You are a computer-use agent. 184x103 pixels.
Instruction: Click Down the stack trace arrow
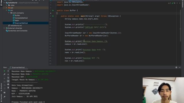tap(8, 74)
